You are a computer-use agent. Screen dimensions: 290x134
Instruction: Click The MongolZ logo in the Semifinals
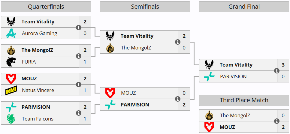click(x=110, y=48)
